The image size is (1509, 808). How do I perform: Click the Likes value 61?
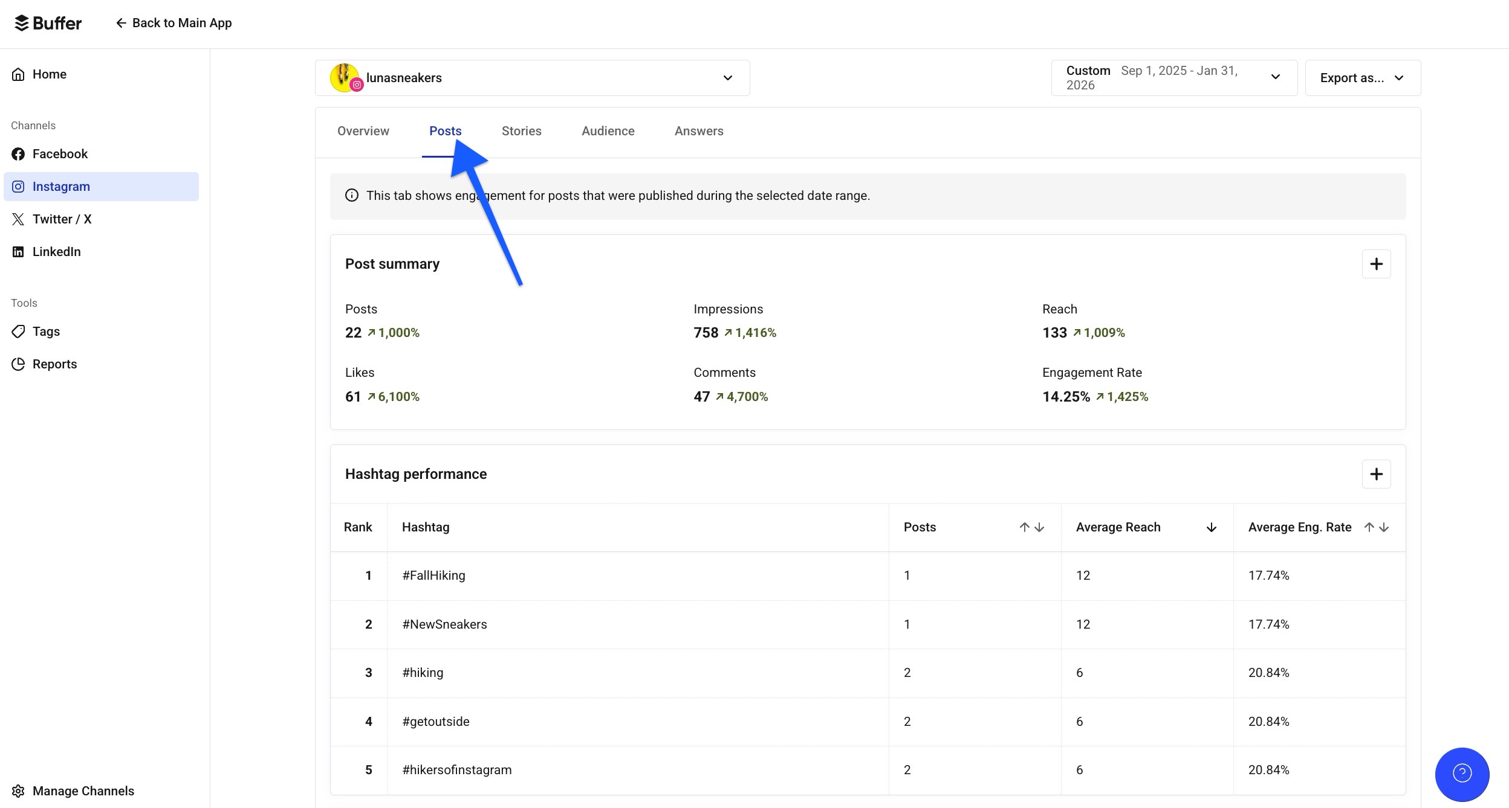click(x=353, y=397)
